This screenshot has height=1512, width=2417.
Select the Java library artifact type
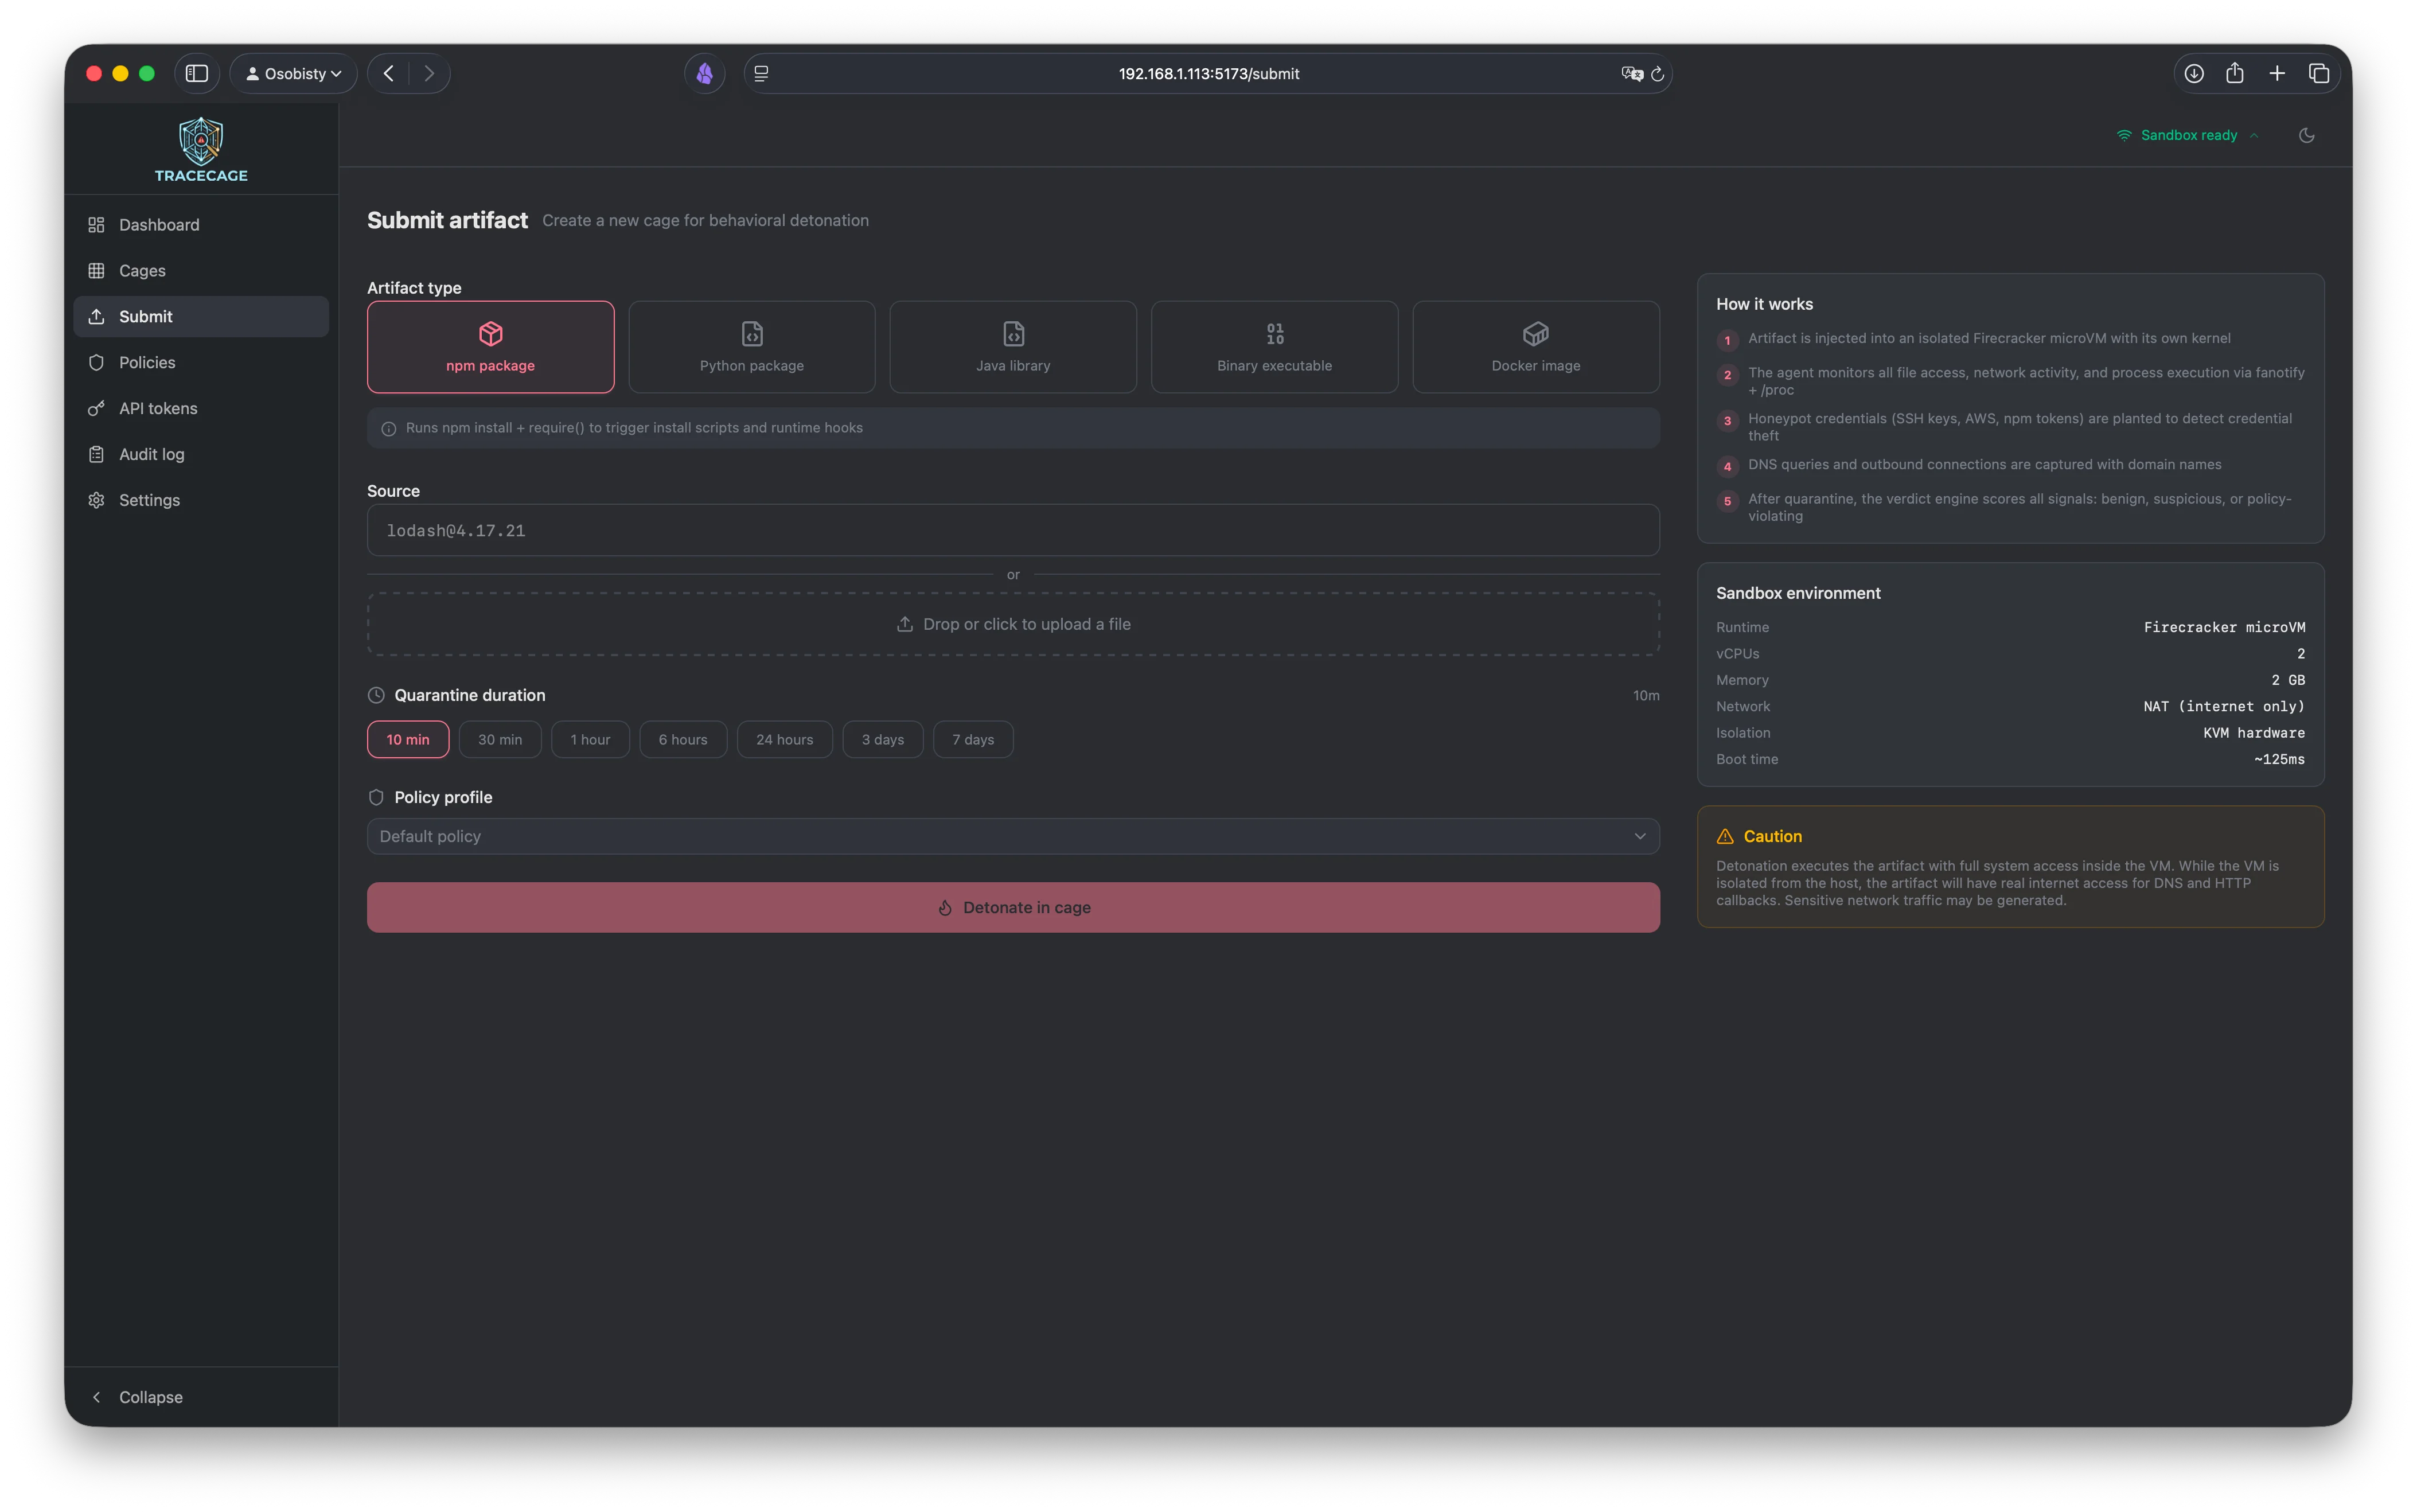pos(1012,346)
